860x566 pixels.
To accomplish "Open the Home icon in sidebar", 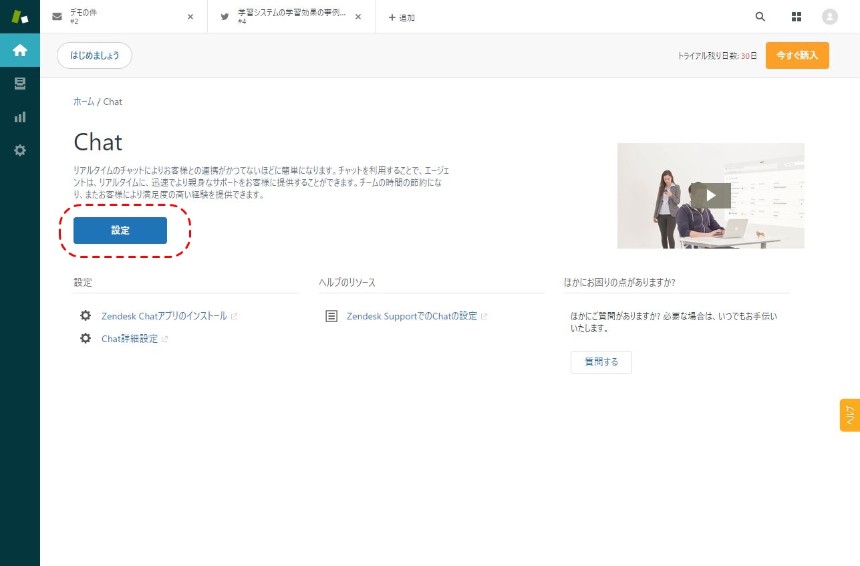I will (x=20, y=50).
